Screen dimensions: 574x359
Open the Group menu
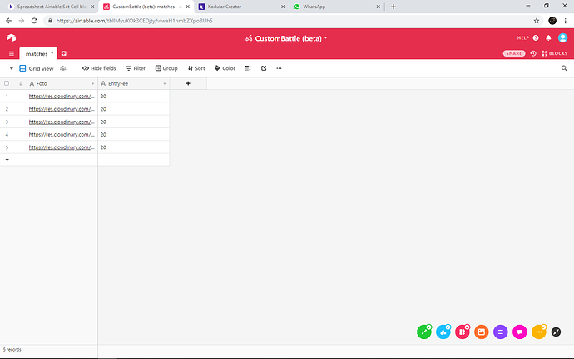click(x=166, y=68)
